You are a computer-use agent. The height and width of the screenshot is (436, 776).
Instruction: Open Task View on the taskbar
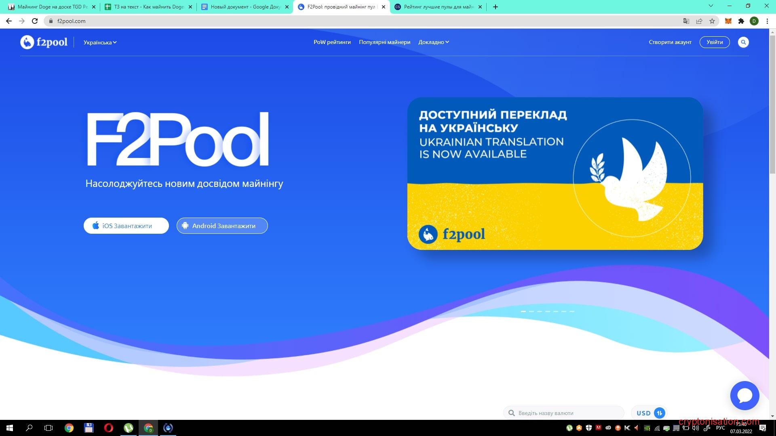pyautogui.click(x=48, y=428)
